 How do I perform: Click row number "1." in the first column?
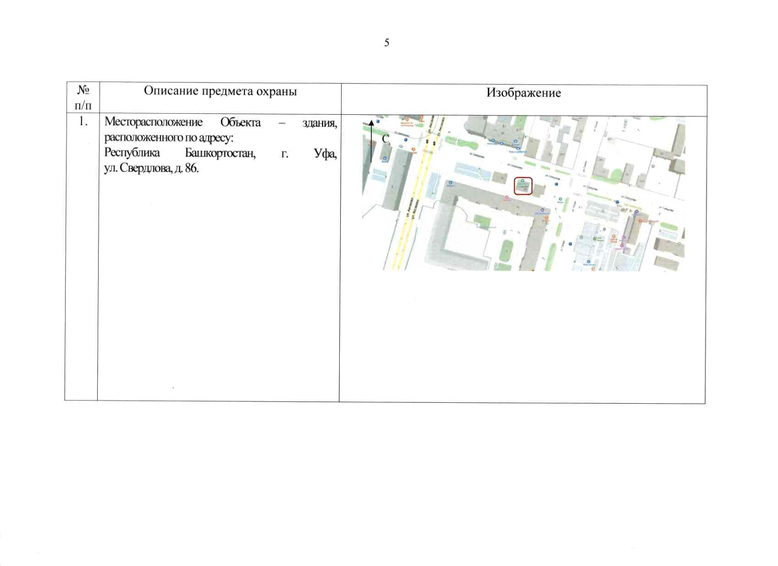click(83, 122)
